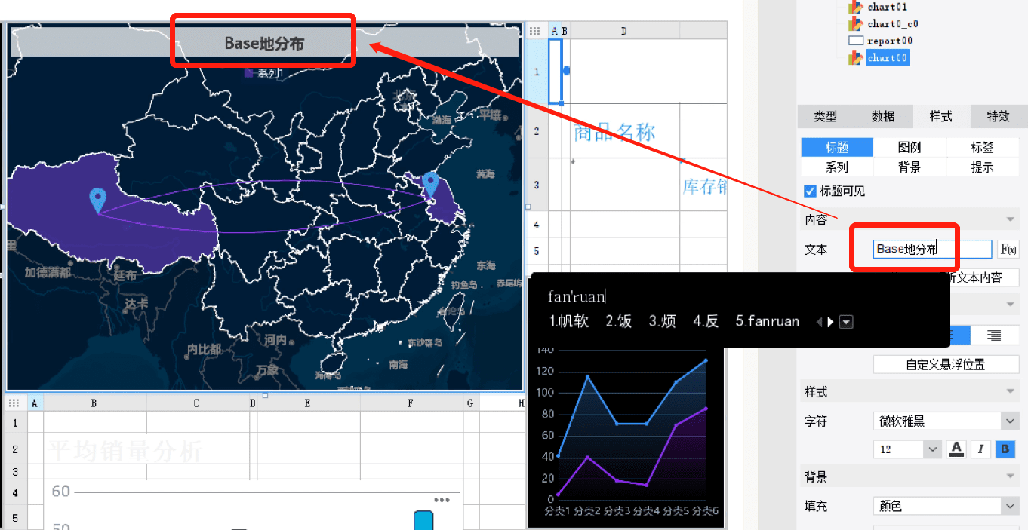Viewport: 1028px width, 530px height.
Task: Switch to the 类型 tab
Action: (826, 116)
